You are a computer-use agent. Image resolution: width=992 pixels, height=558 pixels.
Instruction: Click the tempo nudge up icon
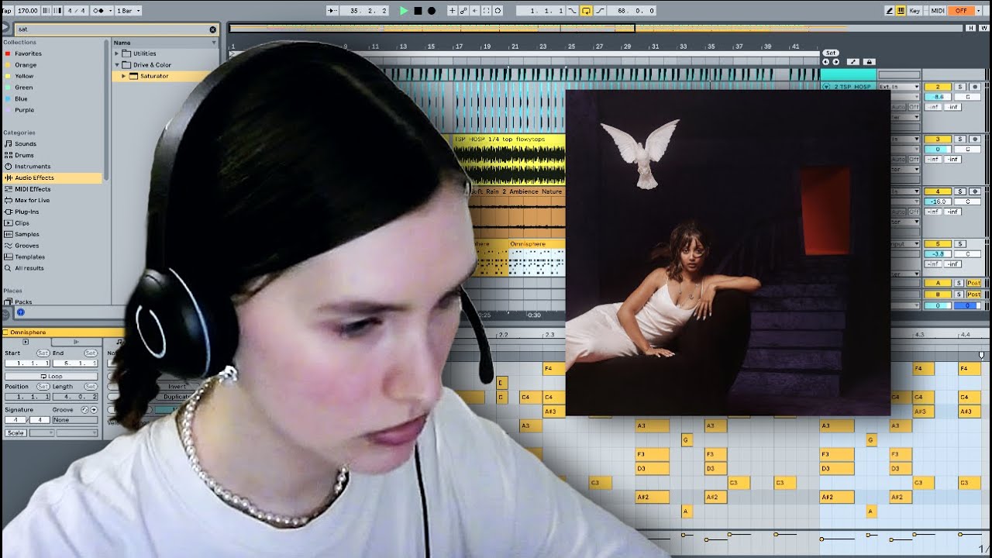(57, 11)
